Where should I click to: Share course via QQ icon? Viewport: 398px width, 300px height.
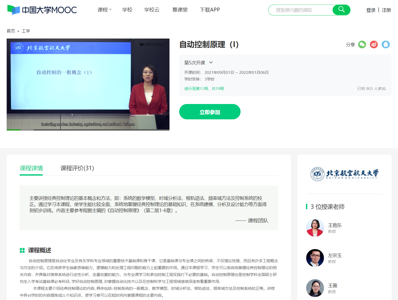pyautogui.click(x=385, y=44)
